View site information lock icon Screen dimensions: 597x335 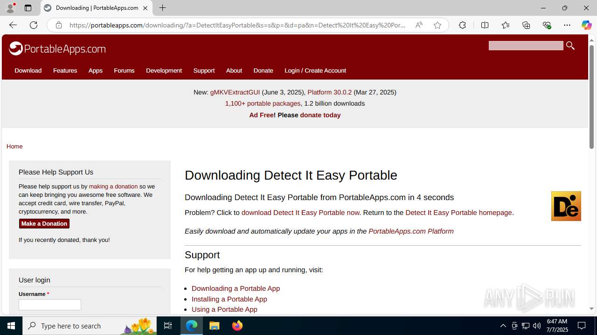[58, 25]
